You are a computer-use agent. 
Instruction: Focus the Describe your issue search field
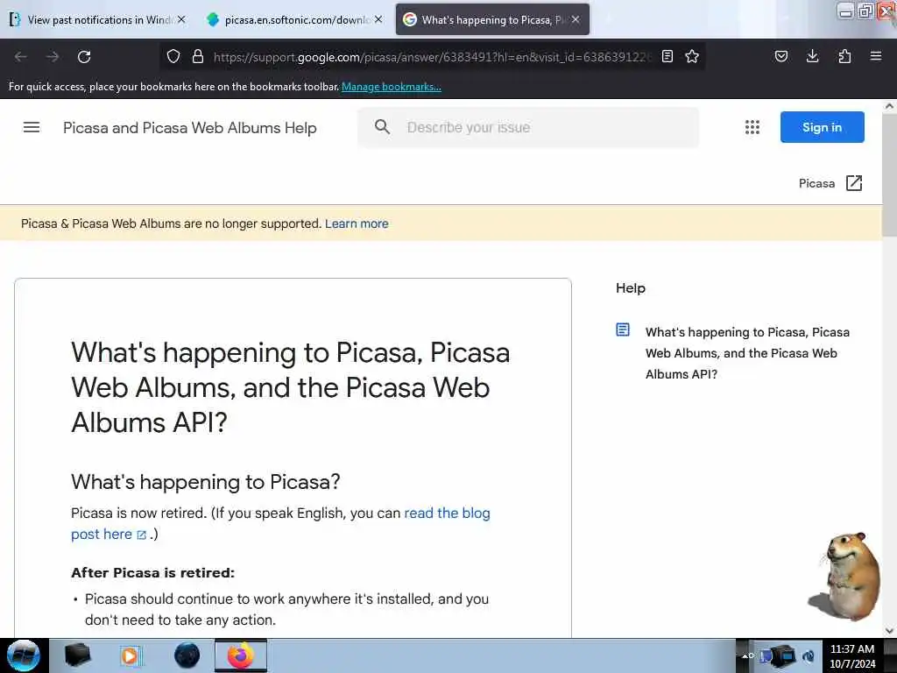[527, 127]
